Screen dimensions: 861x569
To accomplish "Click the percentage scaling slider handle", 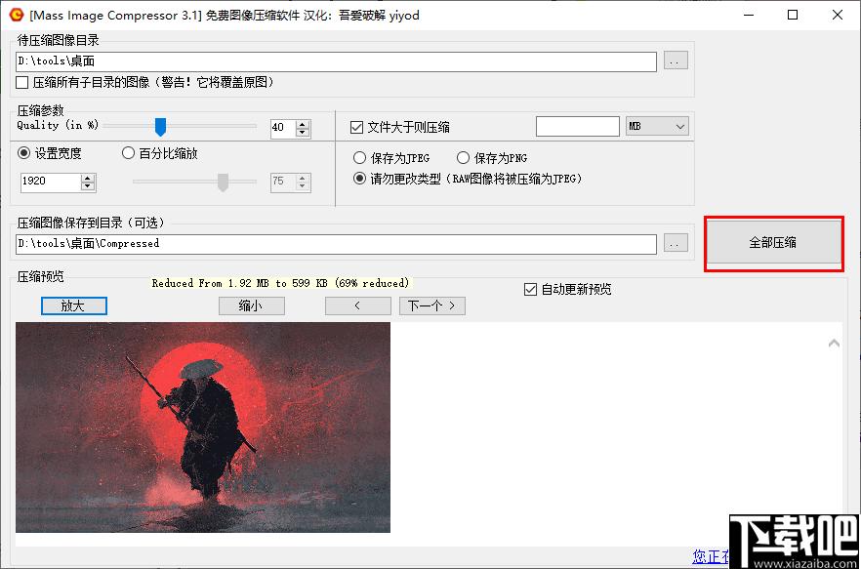I will pyautogui.click(x=223, y=183).
